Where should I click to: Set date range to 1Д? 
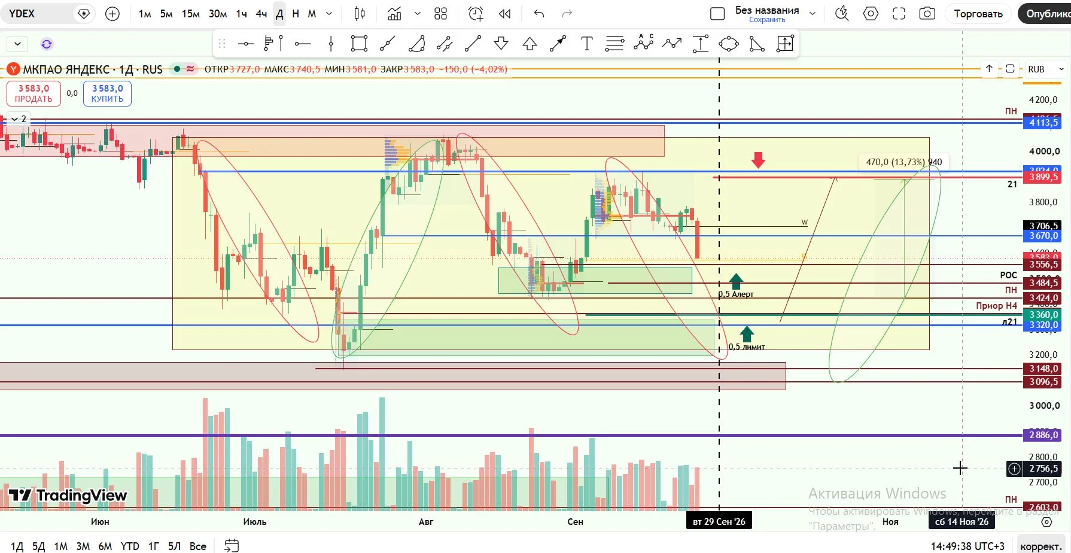click(x=17, y=546)
